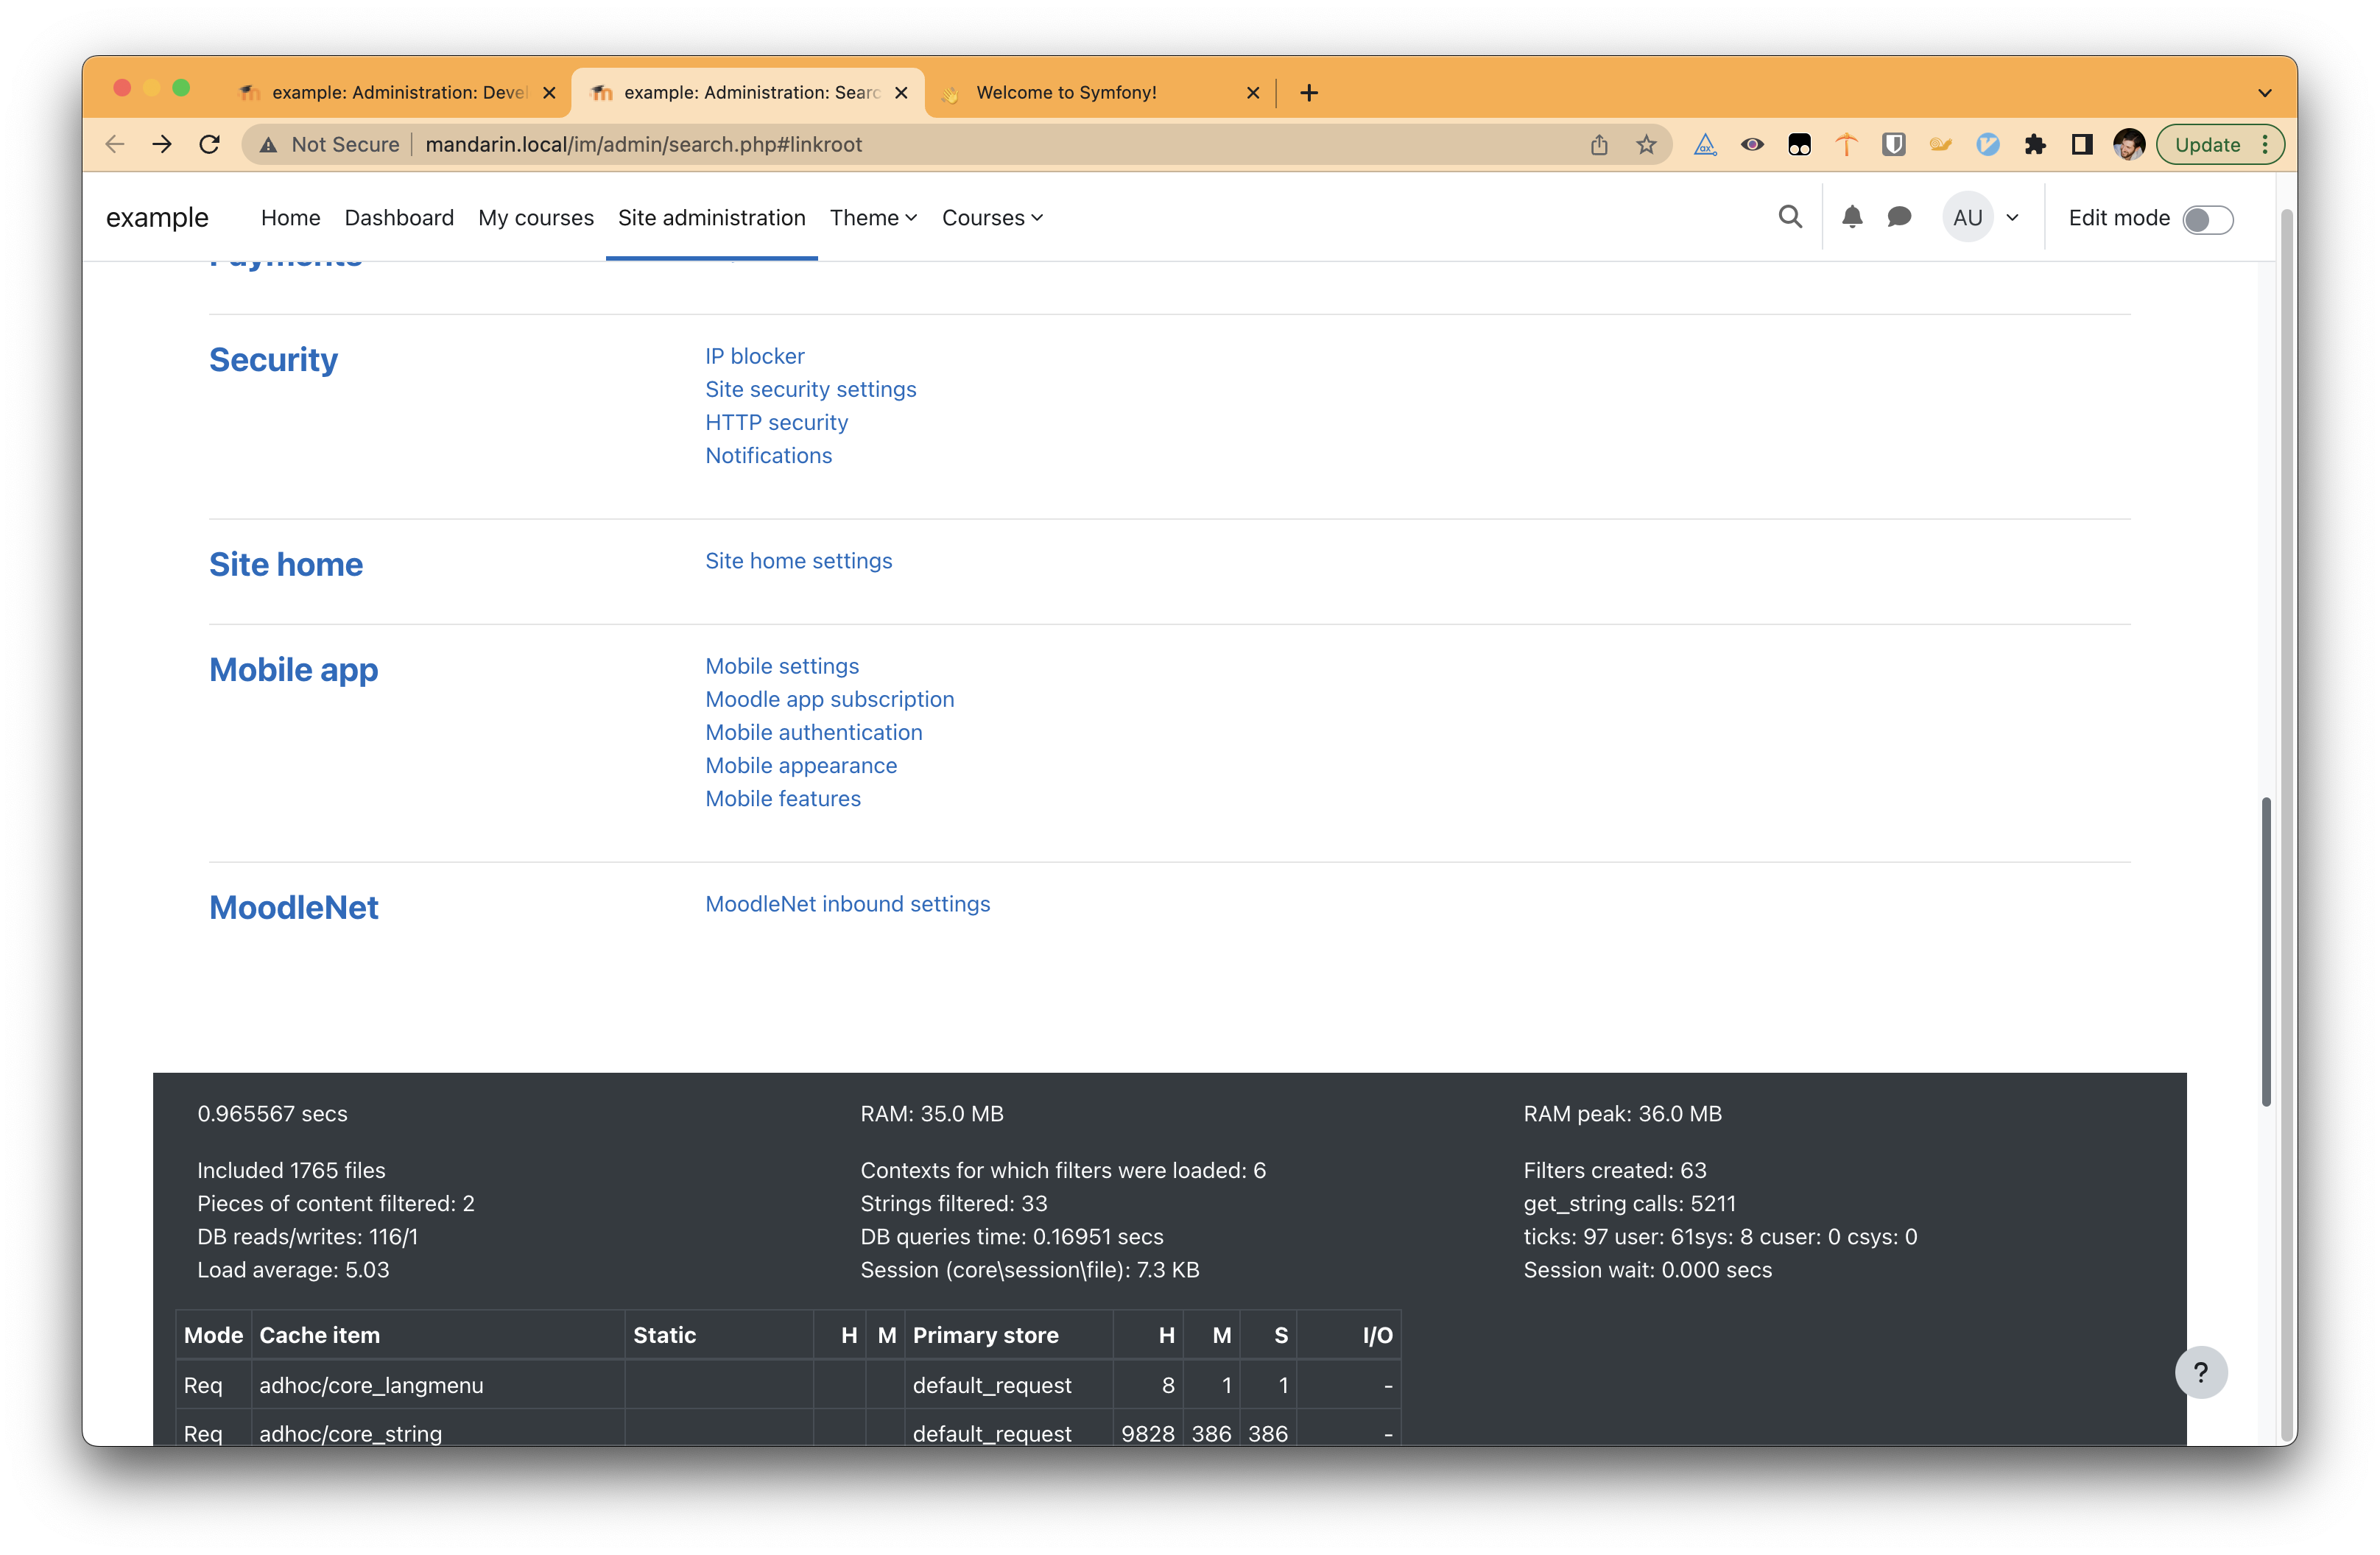Click the Site home section heading
Screen dimensions: 2380x1555
(x=286, y=565)
